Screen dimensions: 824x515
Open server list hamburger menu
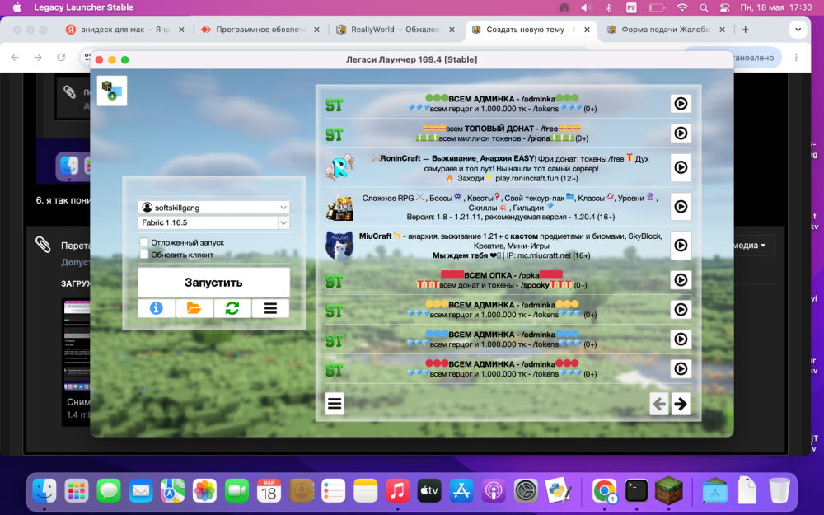tap(335, 404)
